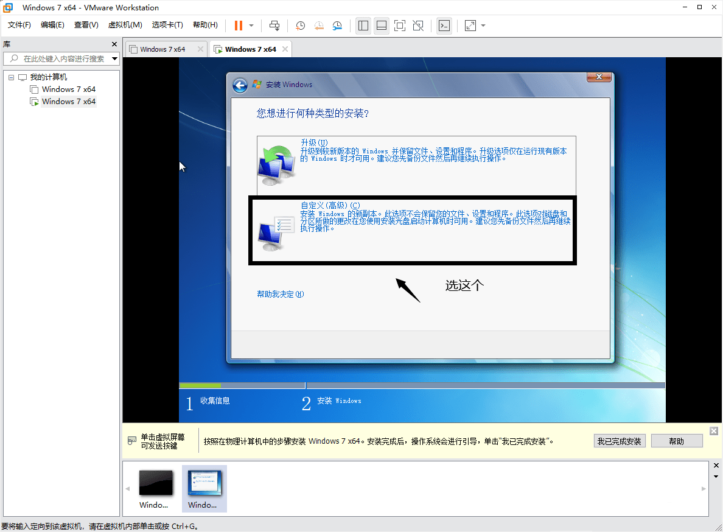This screenshot has height=532, width=723.
Task: Close the inactive Windows 7 x64 tab
Action: 200,49
